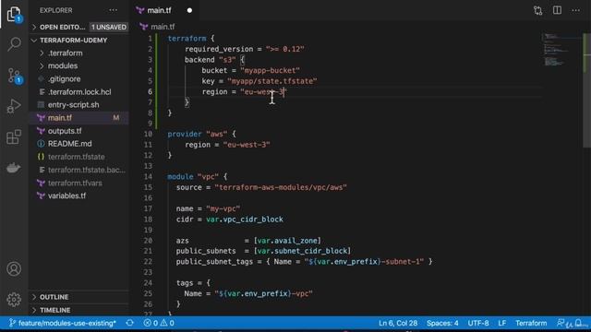Click the M modified marker beside main.tf

coord(116,118)
